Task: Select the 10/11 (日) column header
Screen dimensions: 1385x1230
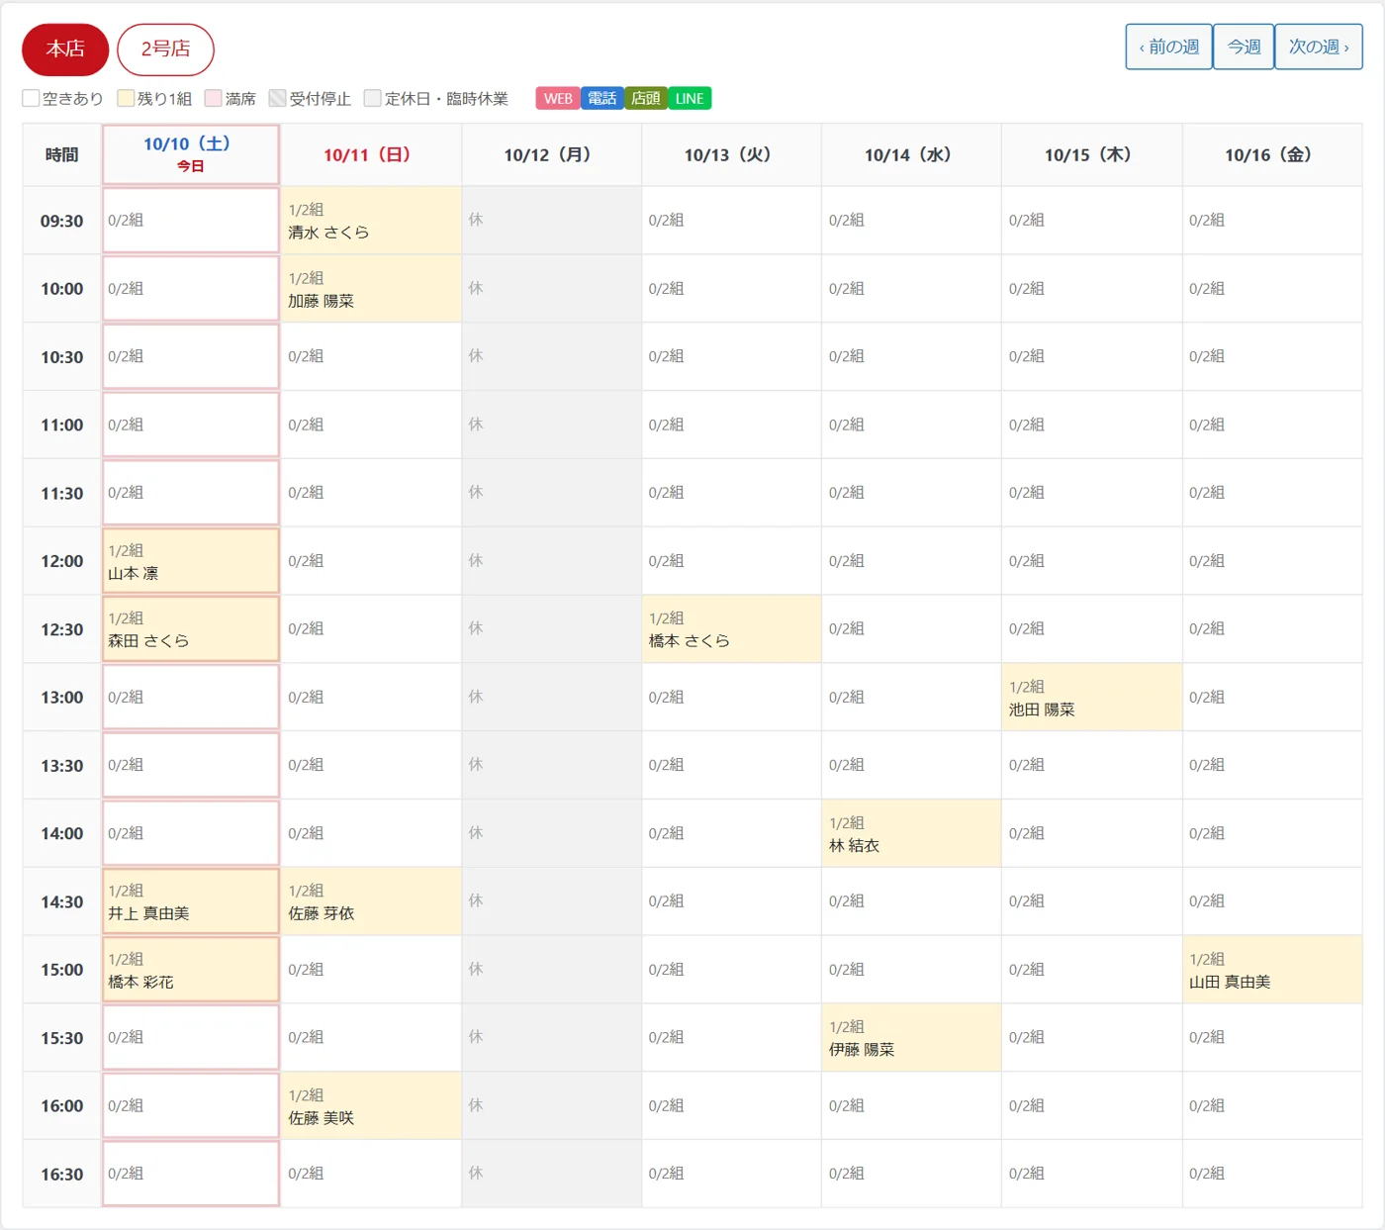Action: coord(371,154)
